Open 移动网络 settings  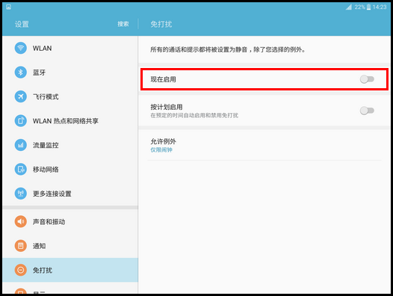pos(70,170)
